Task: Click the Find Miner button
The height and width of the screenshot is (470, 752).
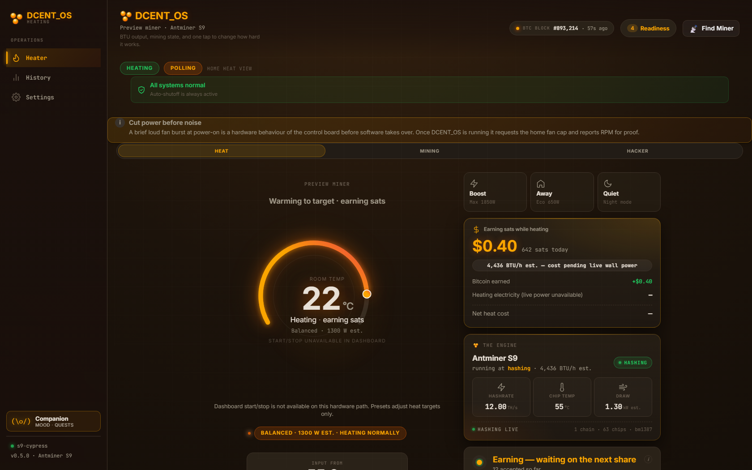Action: click(711, 28)
